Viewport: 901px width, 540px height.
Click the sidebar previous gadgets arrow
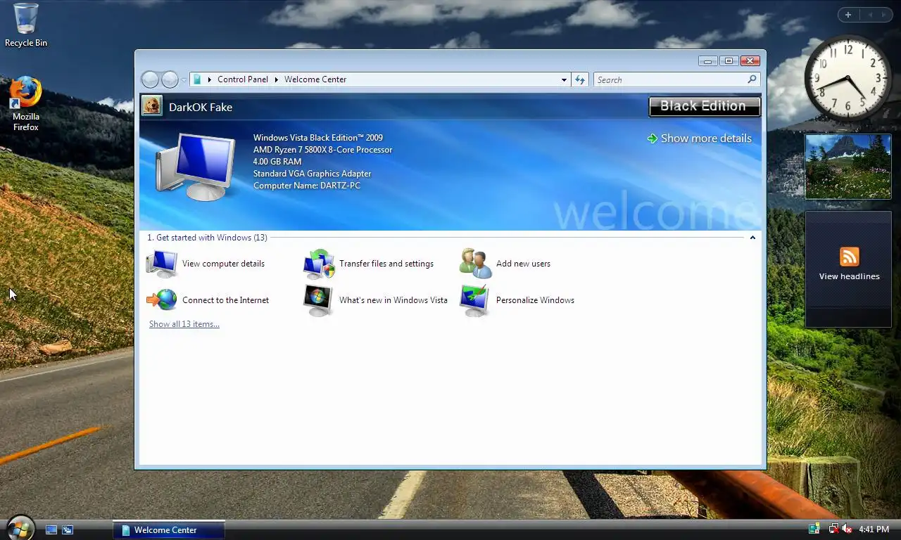click(869, 15)
